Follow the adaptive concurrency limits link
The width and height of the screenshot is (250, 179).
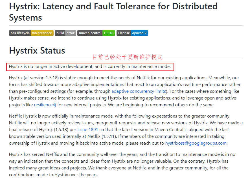click(x=139, y=91)
